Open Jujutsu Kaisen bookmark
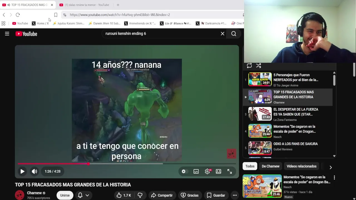This screenshot has height=200, width=356. tap(68, 23)
